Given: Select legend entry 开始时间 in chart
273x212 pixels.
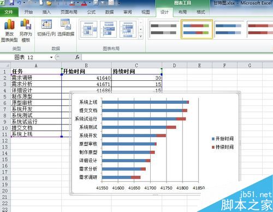Looking at the screenshot, I should point(223,139).
